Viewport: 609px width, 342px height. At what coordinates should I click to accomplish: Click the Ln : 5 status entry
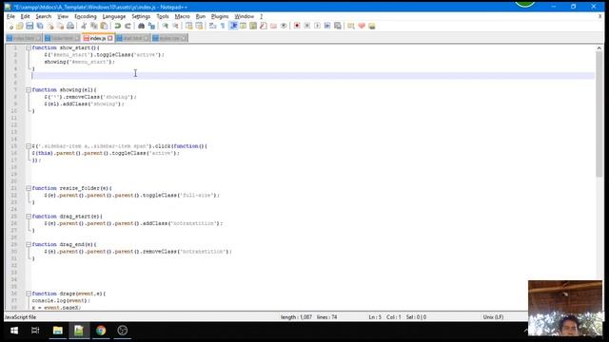pyautogui.click(x=375, y=317)
